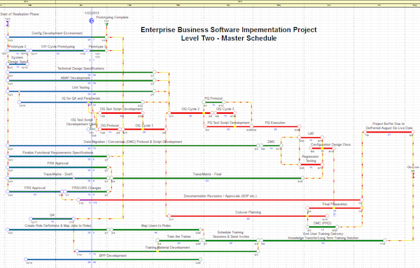Click the 'Map Users to Roles' label
The height and width of the screenshot is (268, 420).
coord(156,225)
